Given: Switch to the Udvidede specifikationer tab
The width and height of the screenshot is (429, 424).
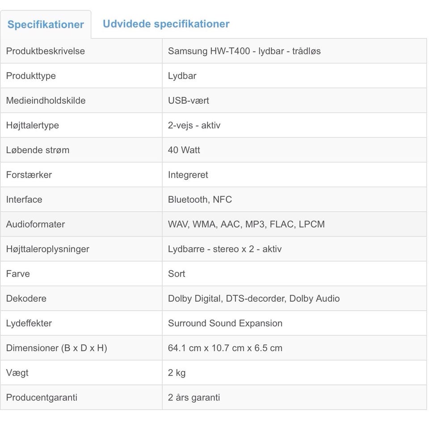Looking at the screenshot, I should point(166,24).
